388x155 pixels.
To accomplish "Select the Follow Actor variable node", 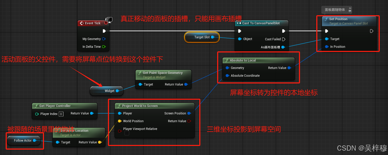I will click(x=24, y=141).
